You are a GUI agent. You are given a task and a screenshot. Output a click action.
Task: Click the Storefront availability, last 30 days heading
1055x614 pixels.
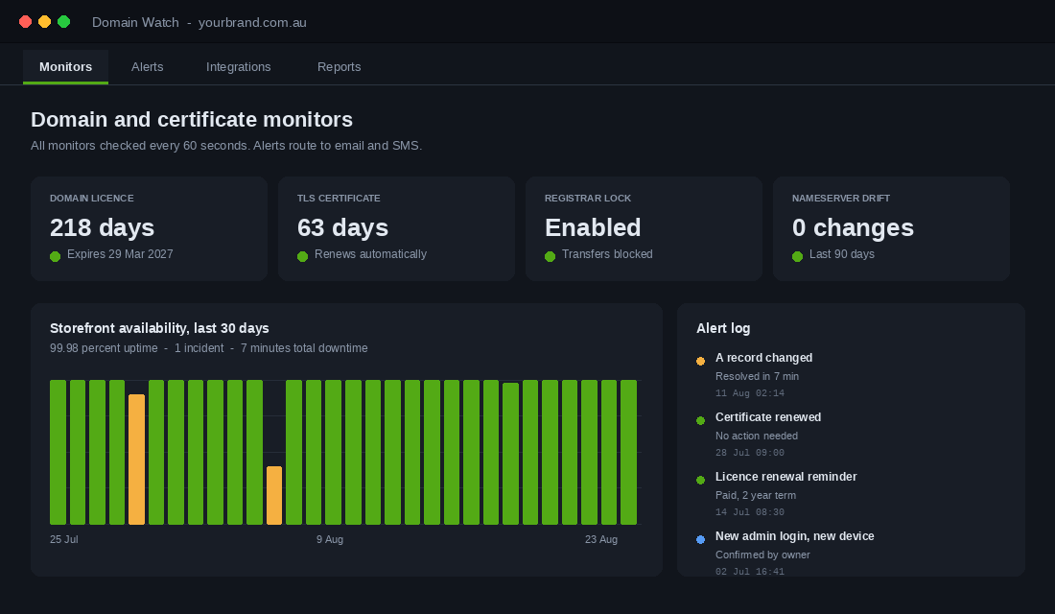159,328
